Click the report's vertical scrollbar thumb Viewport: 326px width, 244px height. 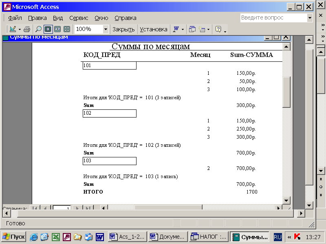tap(286, 92)
